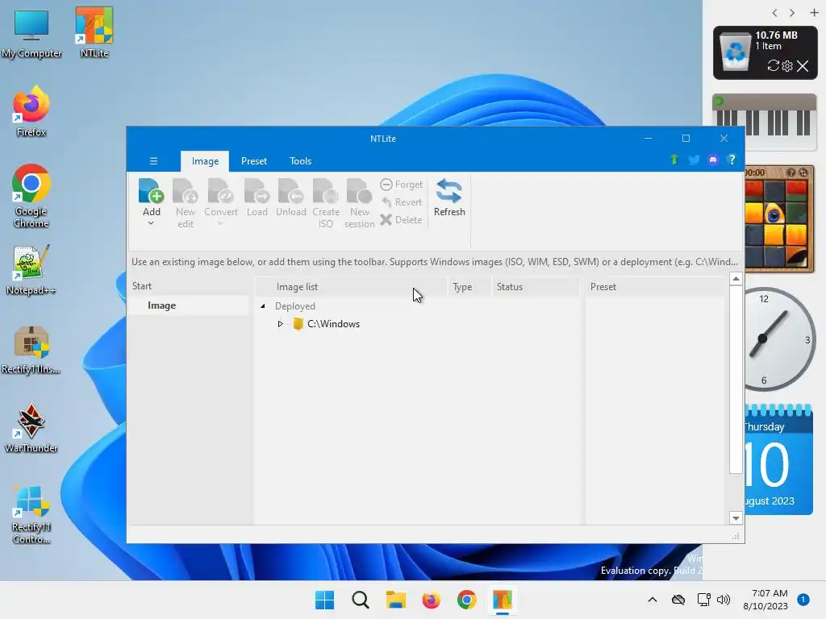Open Rectify11 Installer desktop shortcut
This screenshot has width=826, height=619.
pyautogui.click(x=31, y=350)
